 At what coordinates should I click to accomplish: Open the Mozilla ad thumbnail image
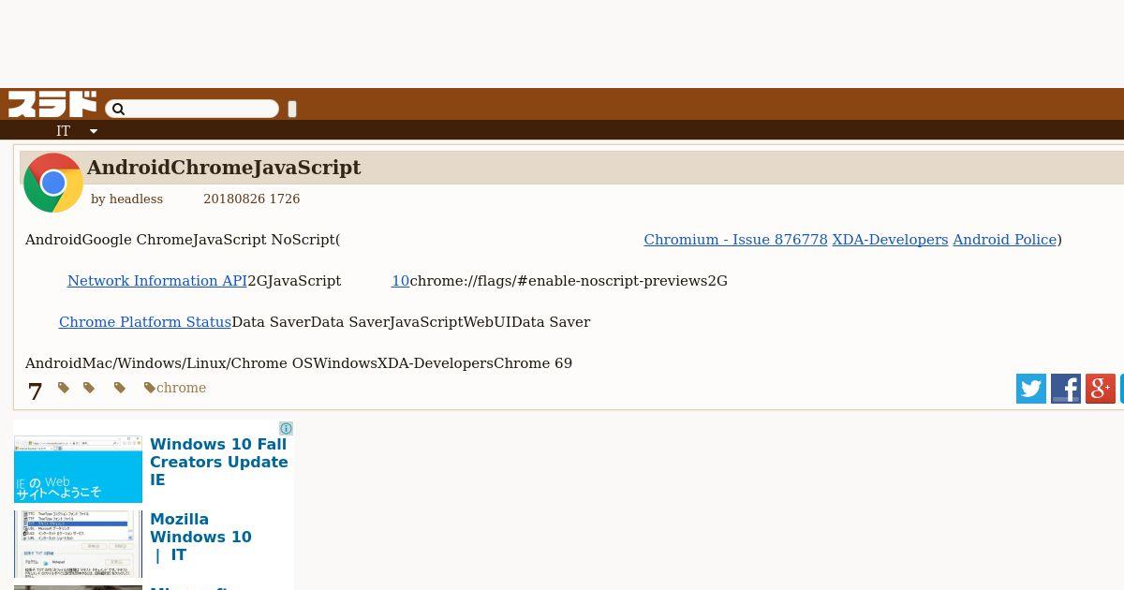click(x=78, y=544)
